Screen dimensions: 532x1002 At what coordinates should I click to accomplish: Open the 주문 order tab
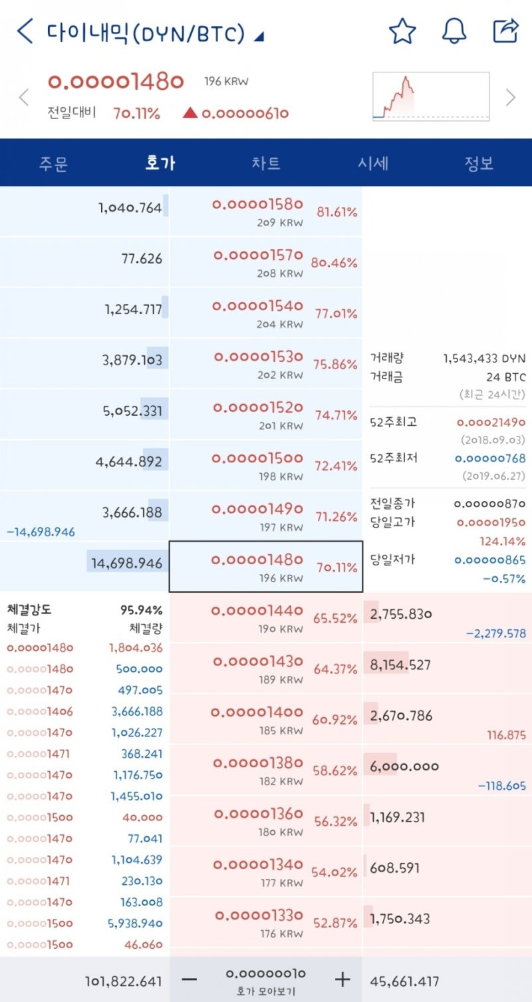coord(53,163)
